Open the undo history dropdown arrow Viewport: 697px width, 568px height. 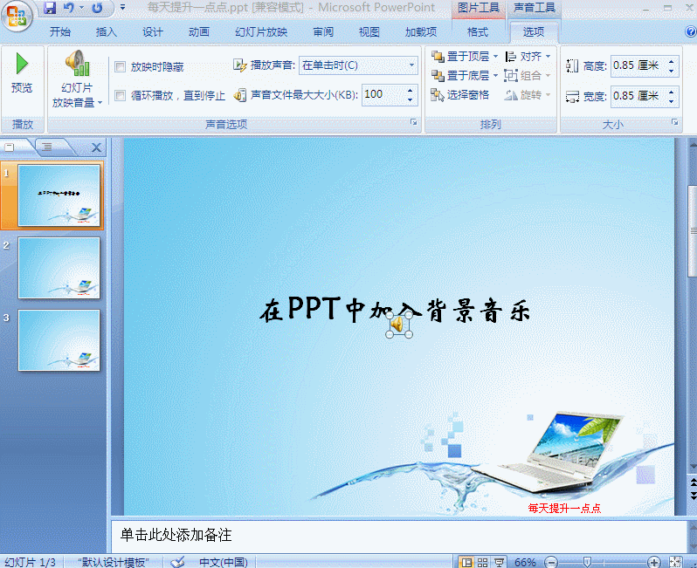click(81, 8)
